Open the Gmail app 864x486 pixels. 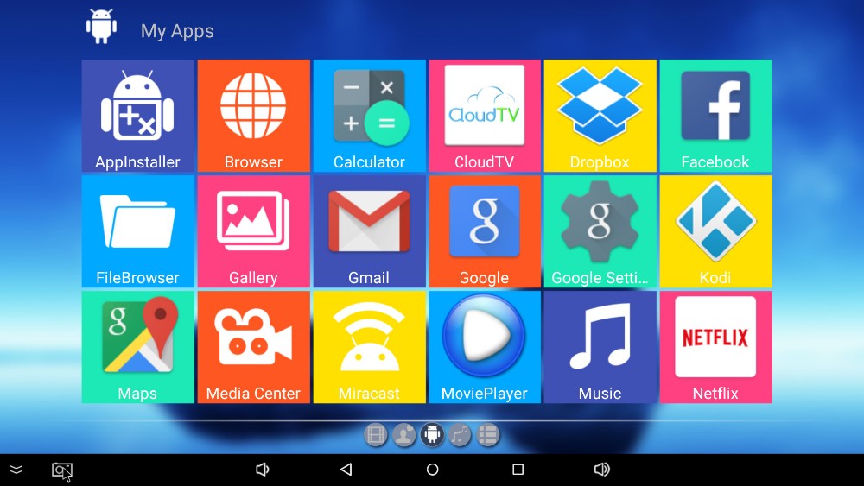click(369, 231)
